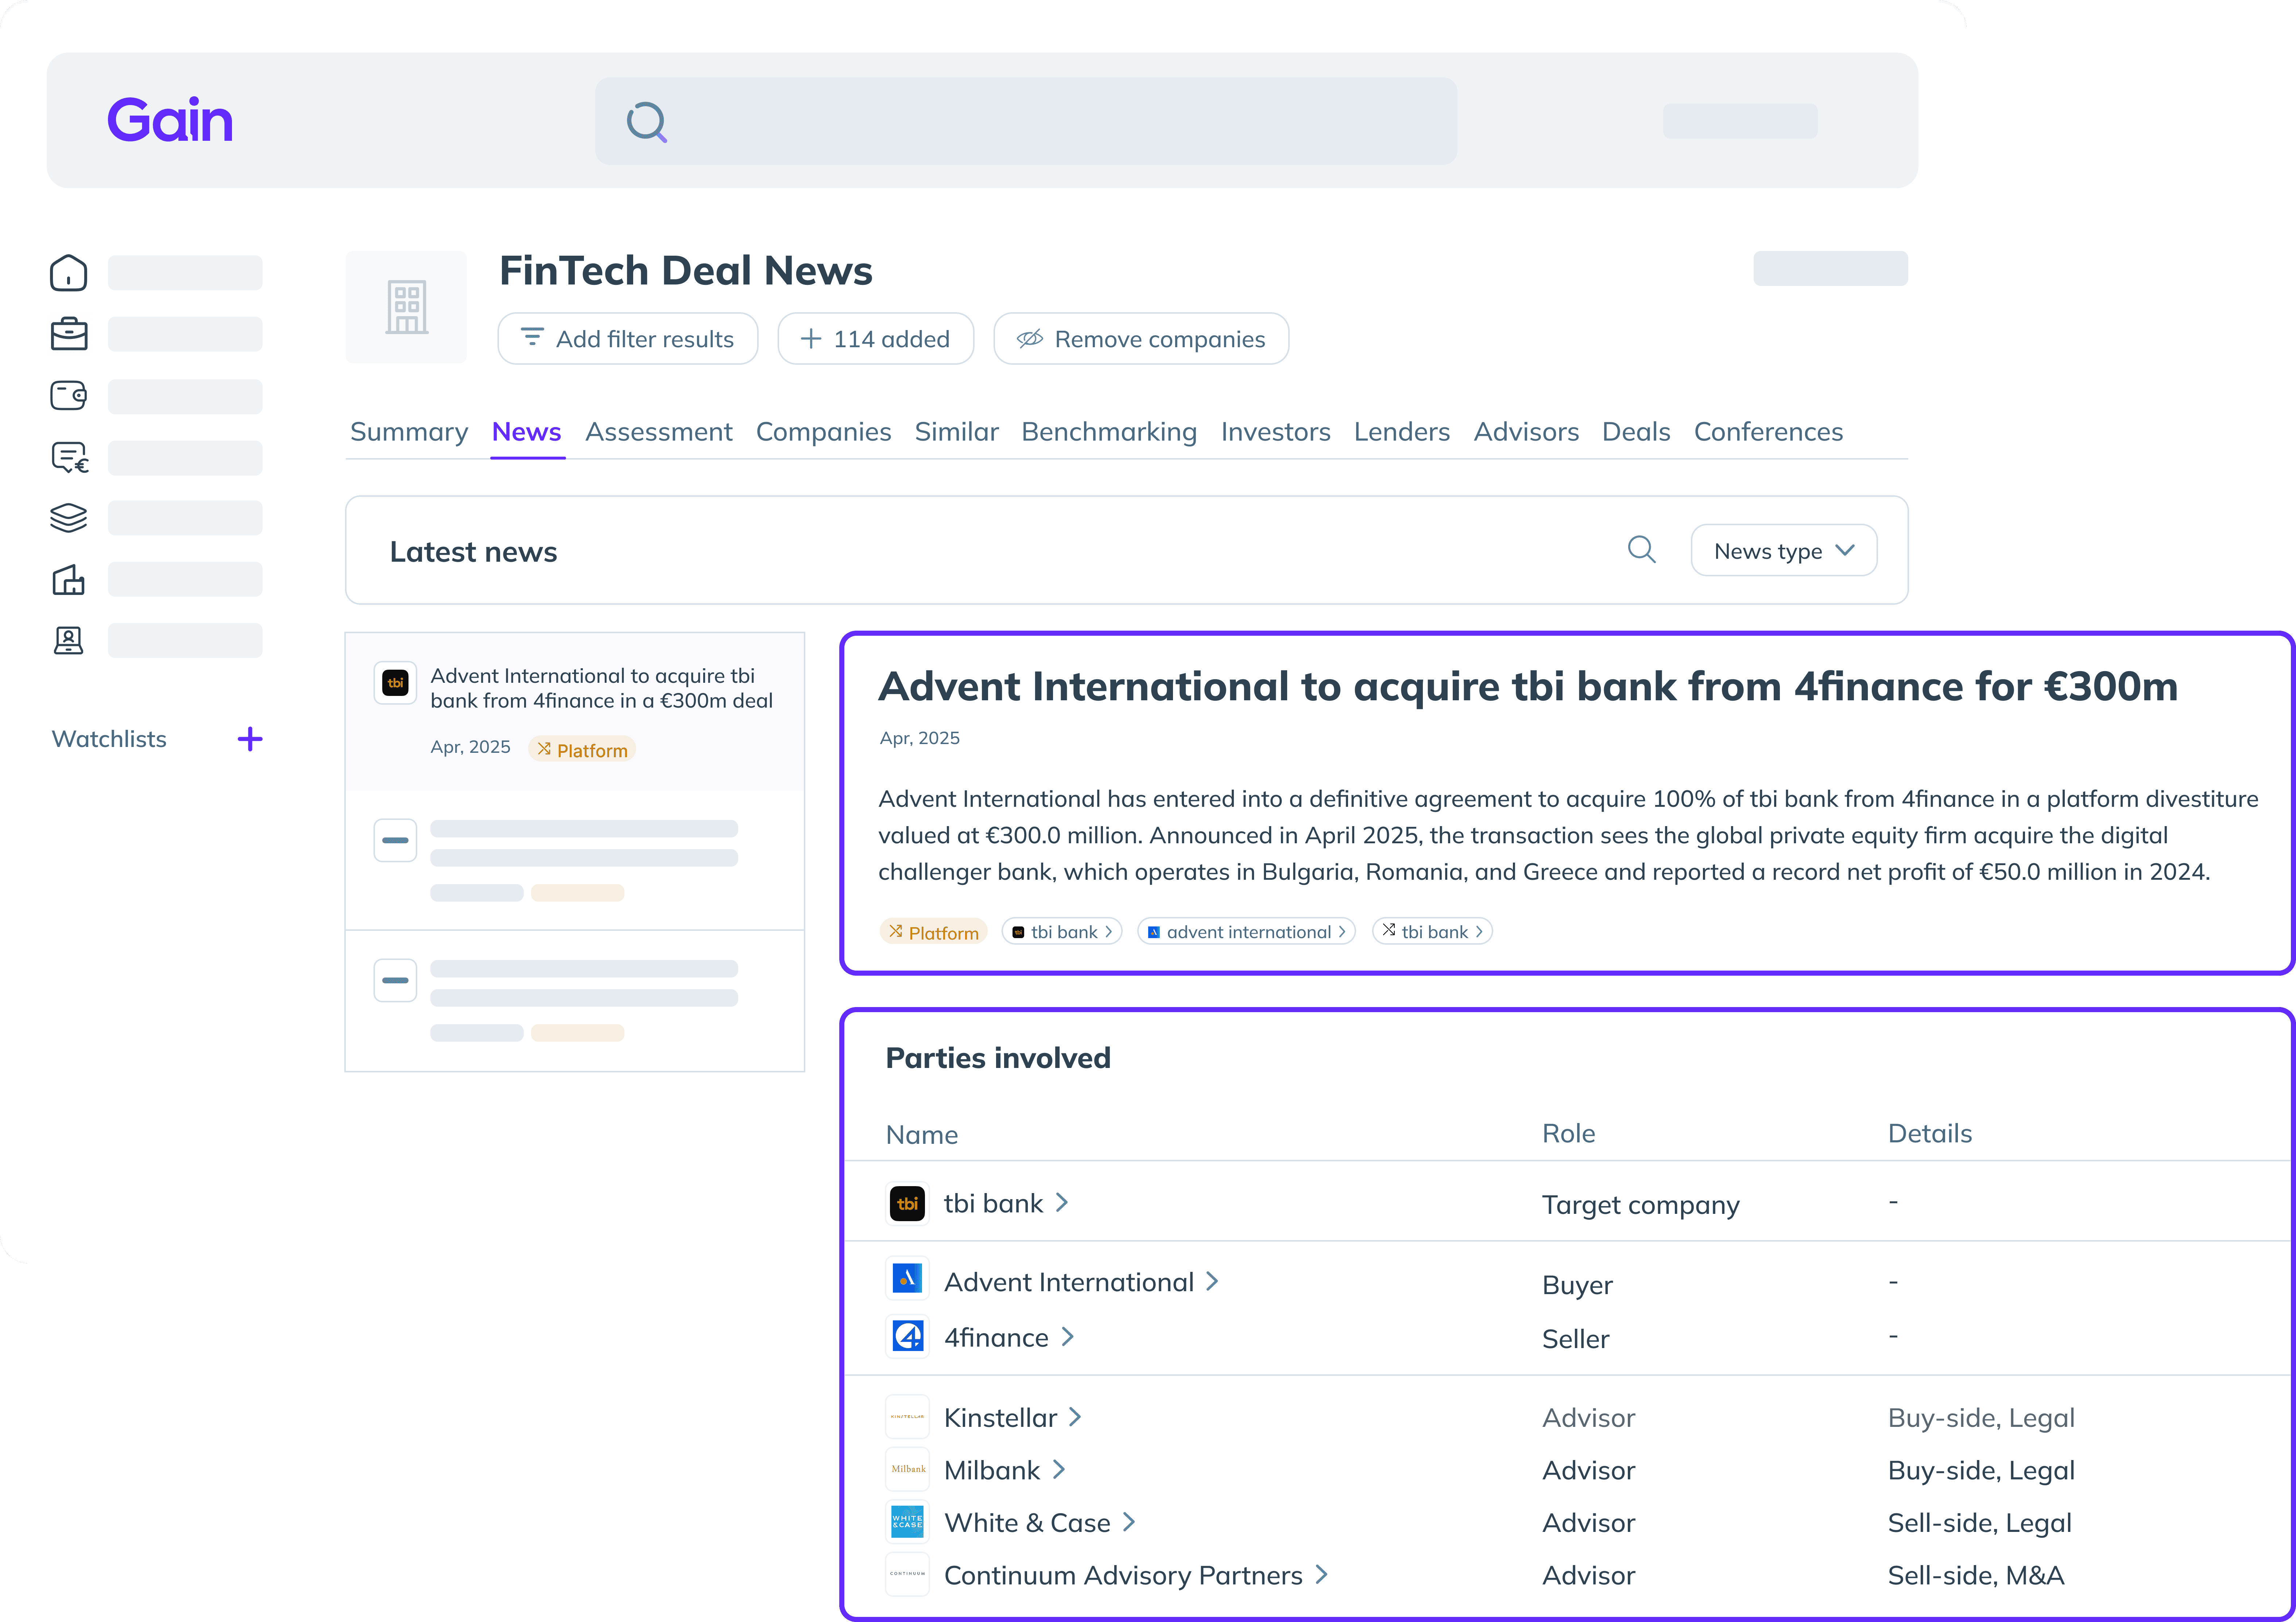Screen dimensions: 2296x1622
Task: Click Remove companies hidden-eye button
Action: click(x=1141, y=339)
